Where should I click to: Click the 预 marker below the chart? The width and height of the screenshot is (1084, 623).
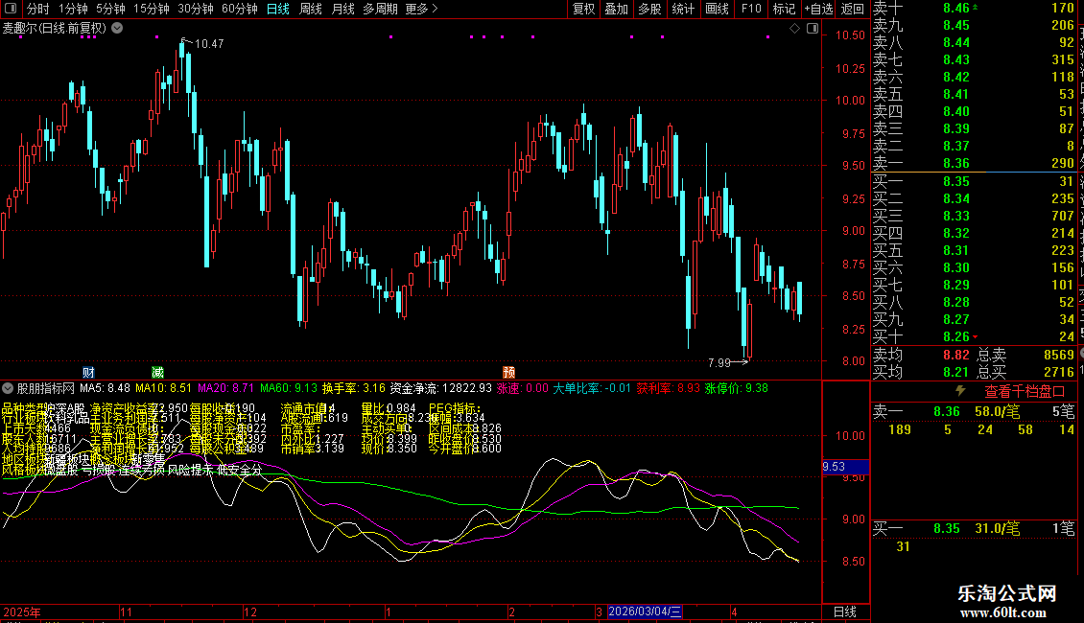[508, 372]
